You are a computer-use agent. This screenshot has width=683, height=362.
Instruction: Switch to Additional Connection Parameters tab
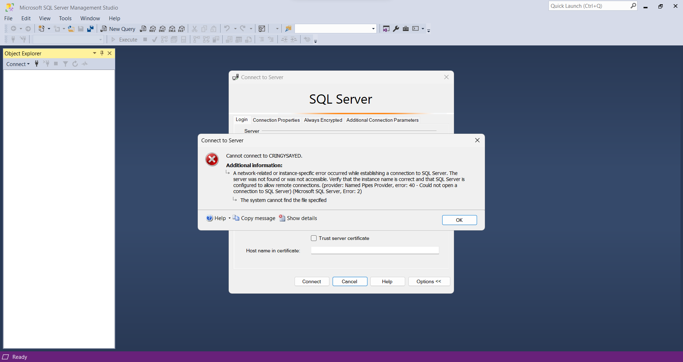tap(382, 120)
